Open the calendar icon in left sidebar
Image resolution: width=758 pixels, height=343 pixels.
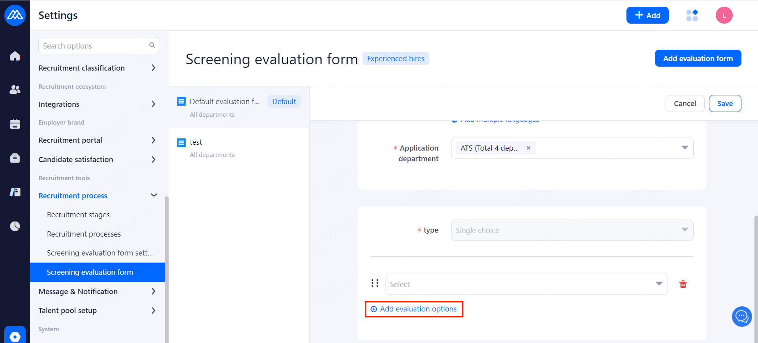tap(15, 124)
